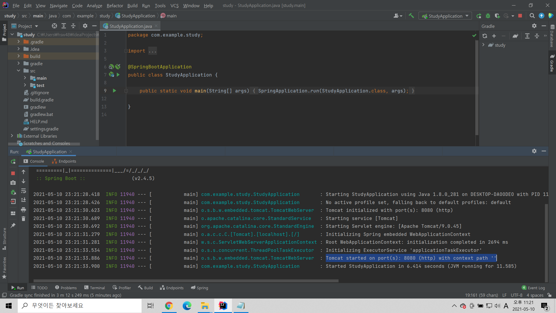556x313 pixels.
Task: Open the StudyApplication run configuration dropdown
Action: [x=445, y=16]
